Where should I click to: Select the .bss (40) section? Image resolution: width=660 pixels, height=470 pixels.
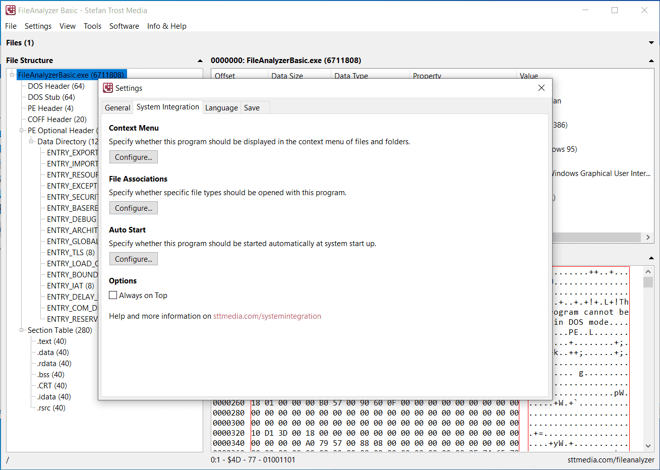[51, 374]
